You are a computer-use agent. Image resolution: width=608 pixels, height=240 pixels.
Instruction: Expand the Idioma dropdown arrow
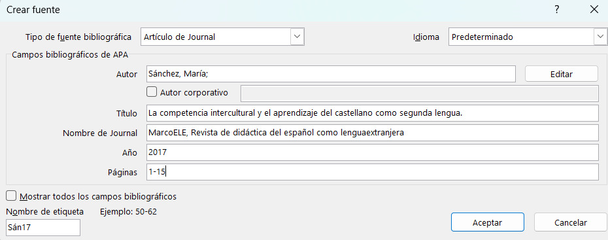click(x=600, y=37)
